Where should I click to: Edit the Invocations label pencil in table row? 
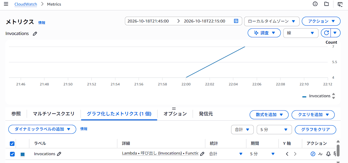click(59, 154)
